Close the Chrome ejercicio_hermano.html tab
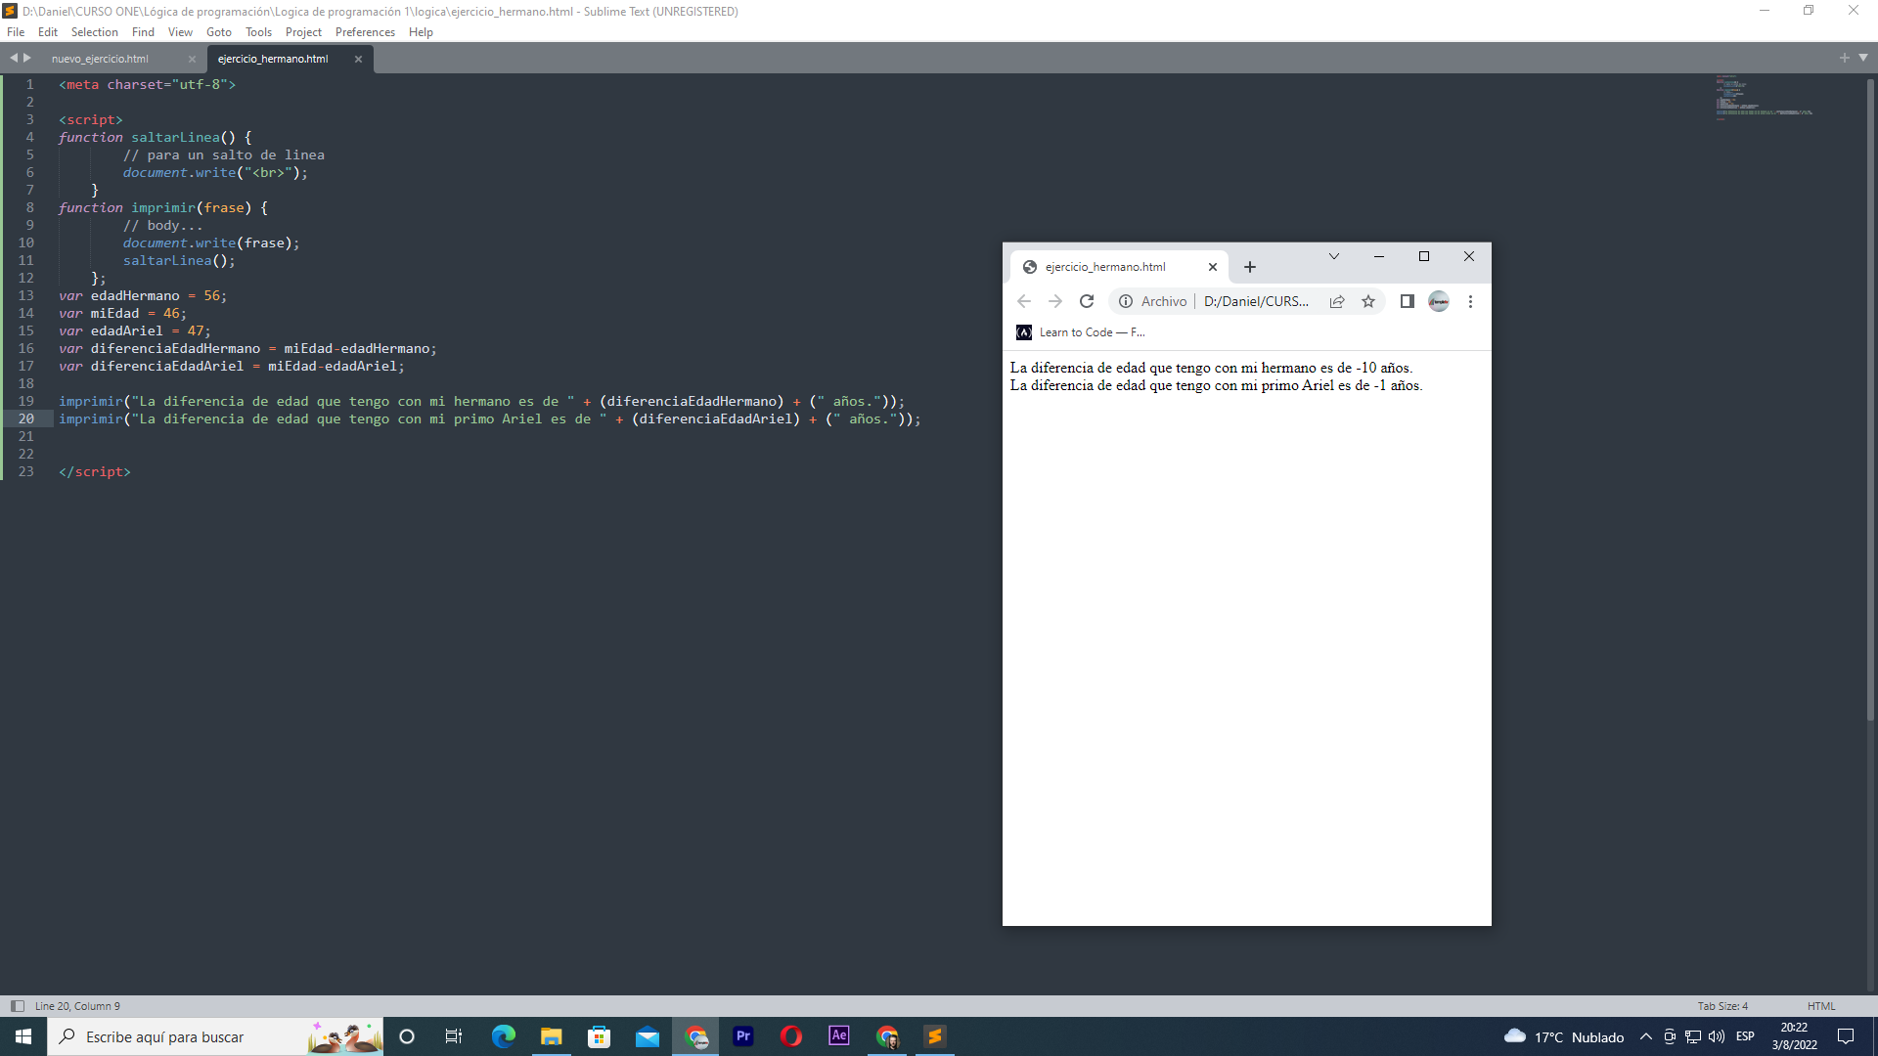The image size is (1878, 1056). (x=1213, y=267)
